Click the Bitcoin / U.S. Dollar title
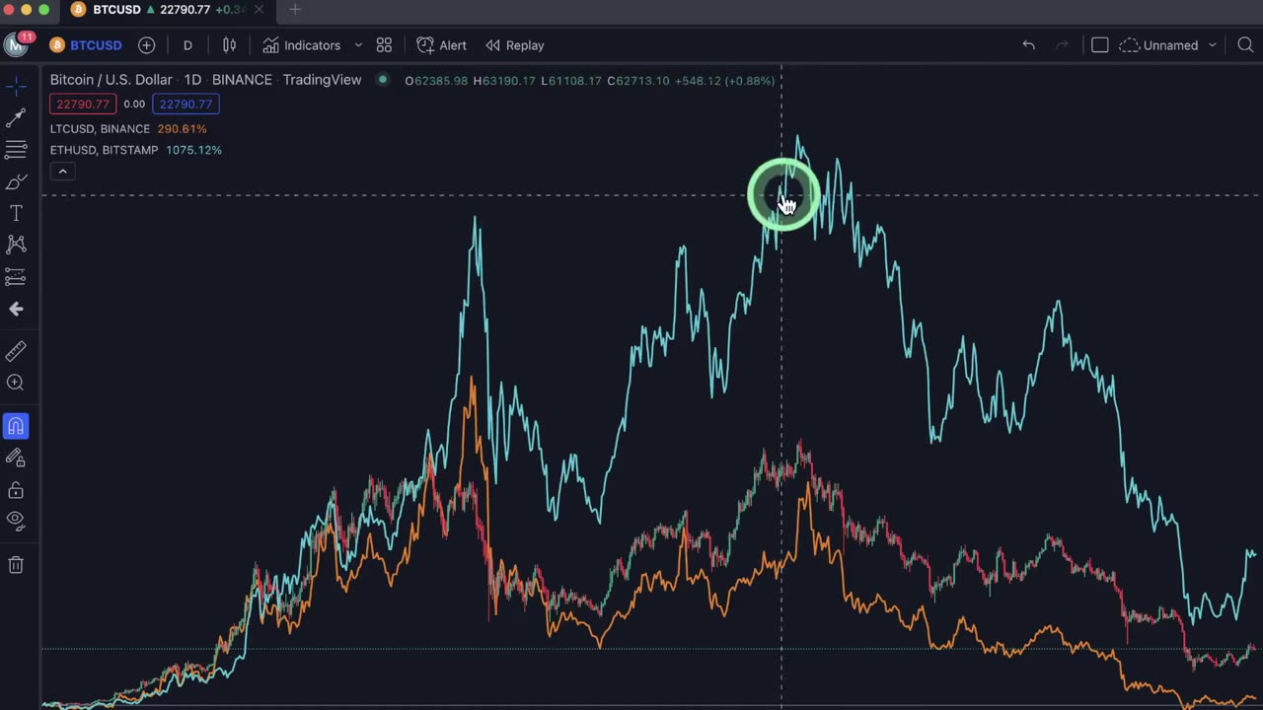 pyautogui.click(x=111, y=80)
